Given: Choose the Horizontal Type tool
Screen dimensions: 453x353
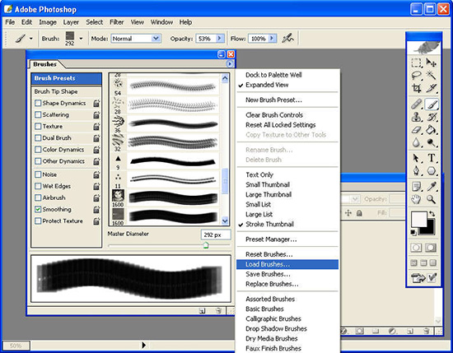Looking at the screenshot, I should point(432,158).
